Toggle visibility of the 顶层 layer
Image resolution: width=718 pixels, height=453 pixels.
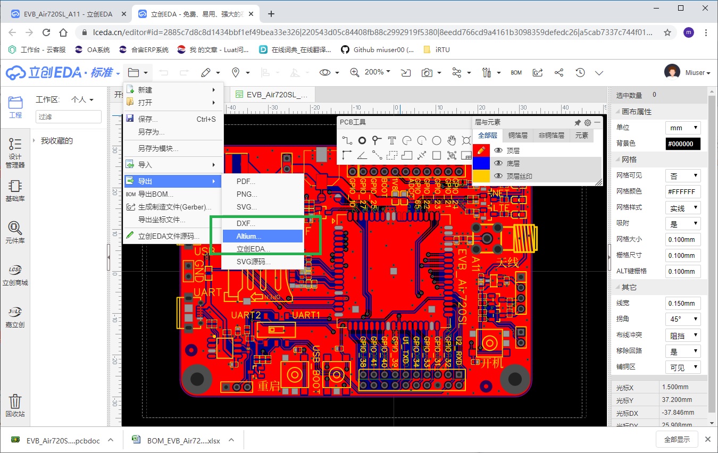pos(498,150)
